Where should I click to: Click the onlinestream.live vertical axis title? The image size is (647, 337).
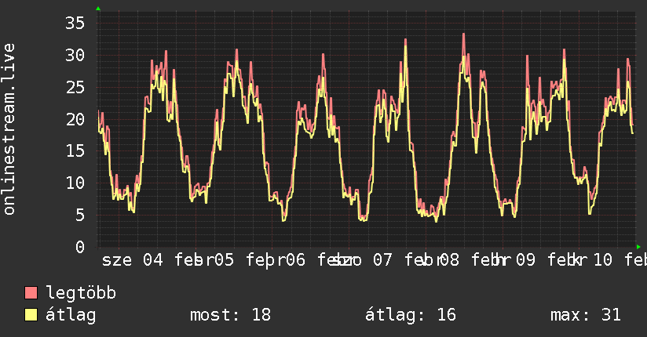point(9,129)
